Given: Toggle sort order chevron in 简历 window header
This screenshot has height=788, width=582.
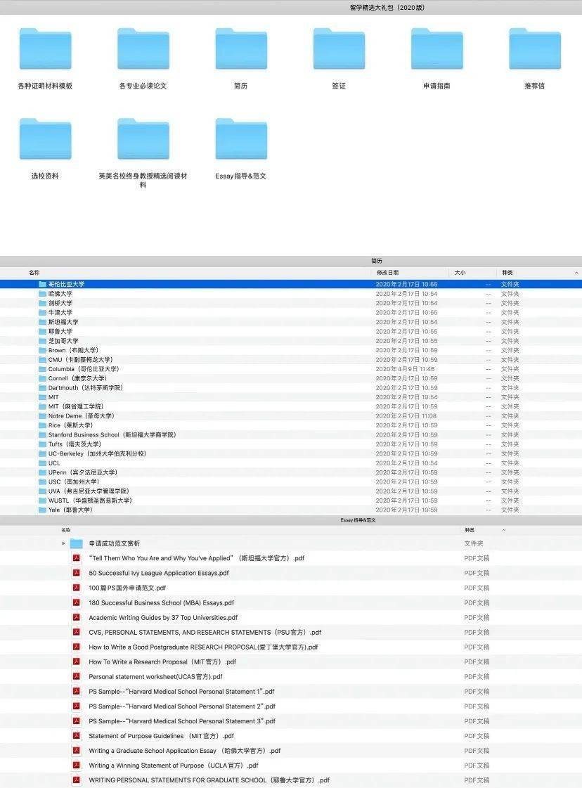Looking at the screenshot, I should tap(576, 272).
